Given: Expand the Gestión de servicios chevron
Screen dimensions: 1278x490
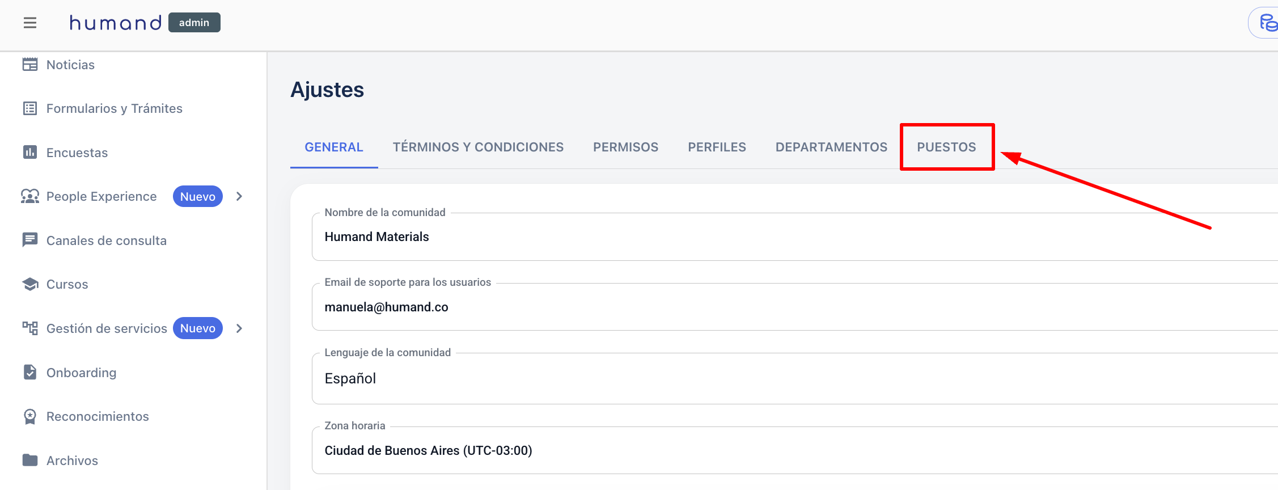Looking at the screenshot, I should click(239, 328).
